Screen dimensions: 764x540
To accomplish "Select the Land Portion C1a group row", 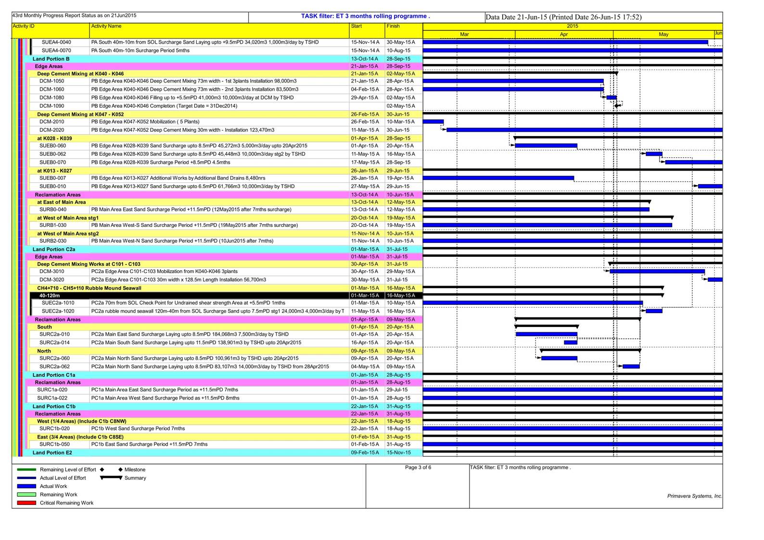I will (x=224, y=375).
